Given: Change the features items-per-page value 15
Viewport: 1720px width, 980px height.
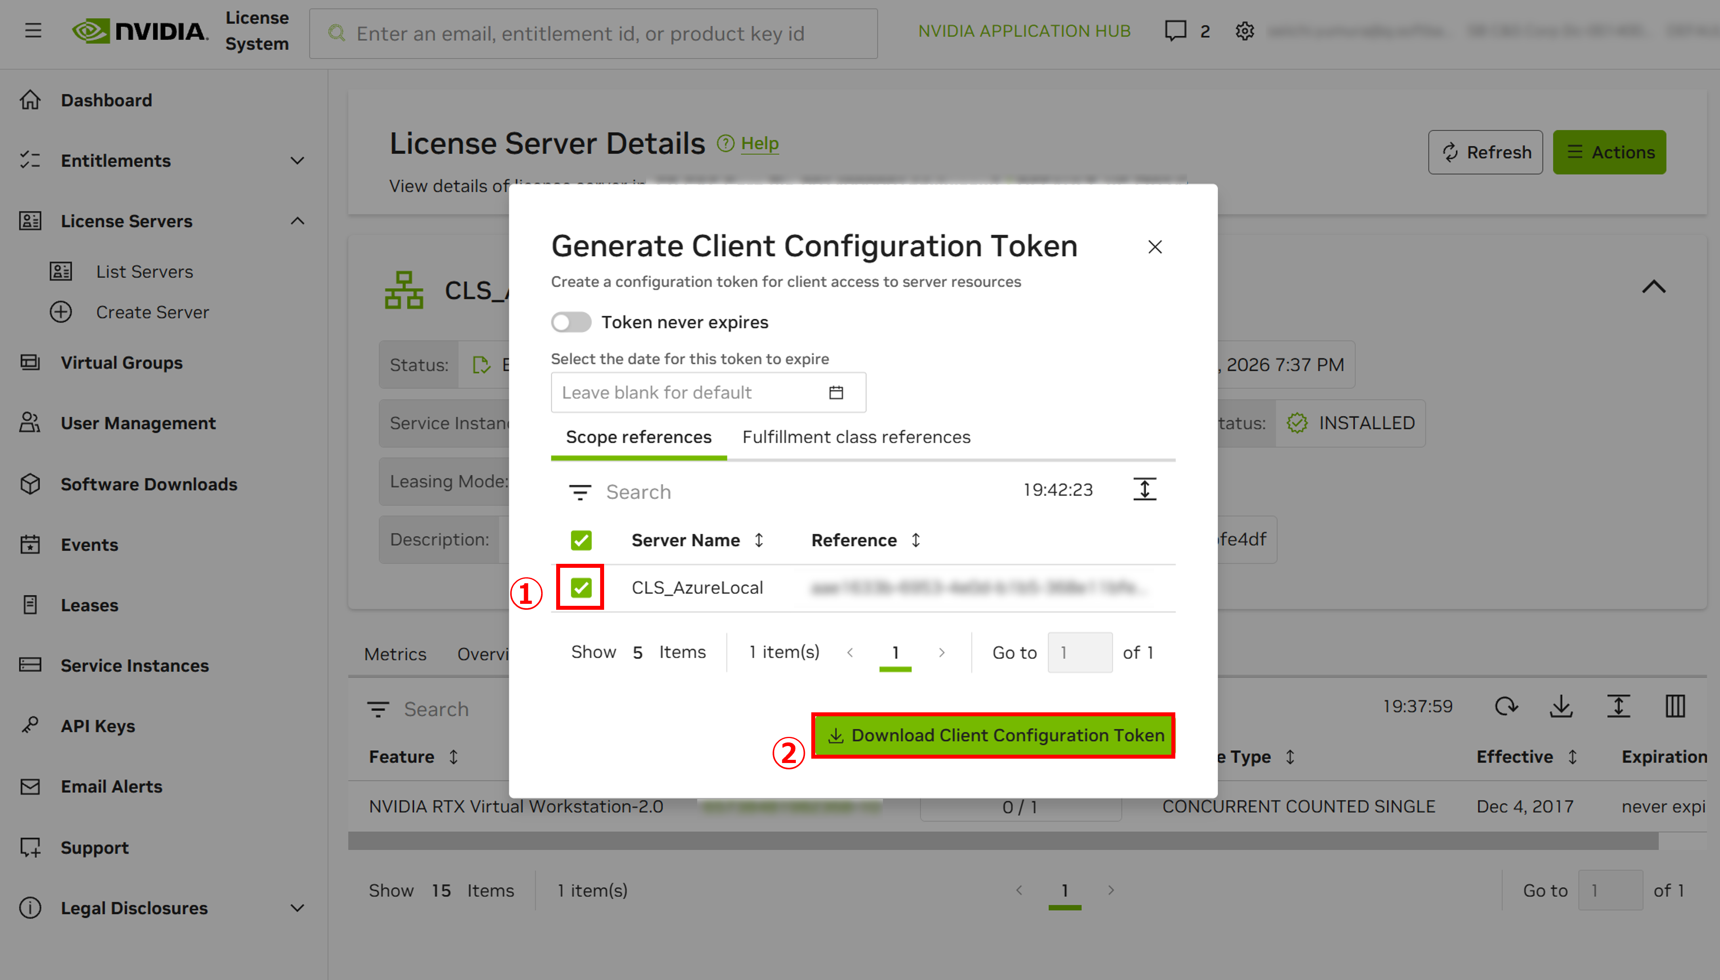Looking at the screenshot, I should coord(441,891).
